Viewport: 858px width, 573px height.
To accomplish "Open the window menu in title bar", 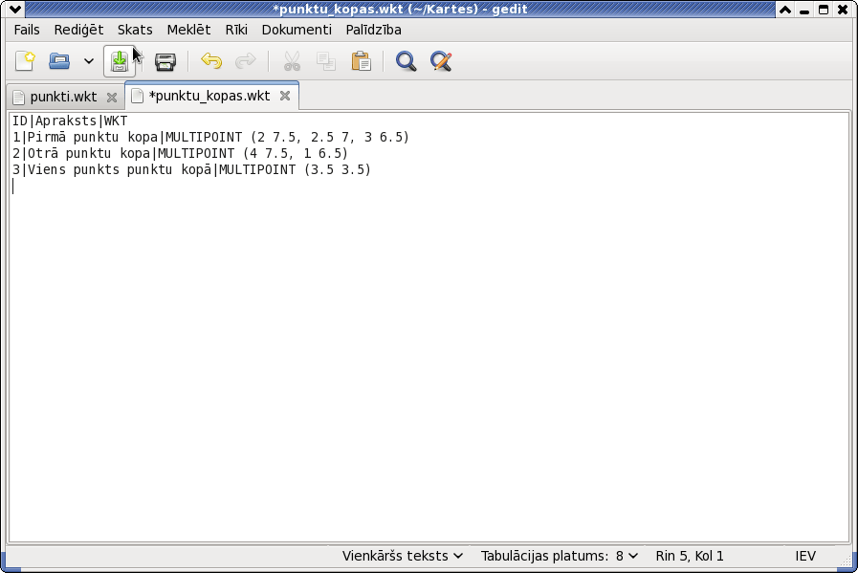I will (14, 10).
